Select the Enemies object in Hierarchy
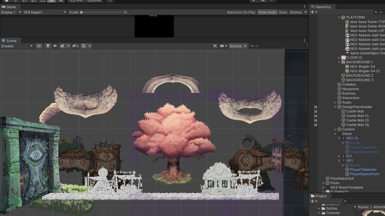The image size is (385, 216). pos(346,93)
